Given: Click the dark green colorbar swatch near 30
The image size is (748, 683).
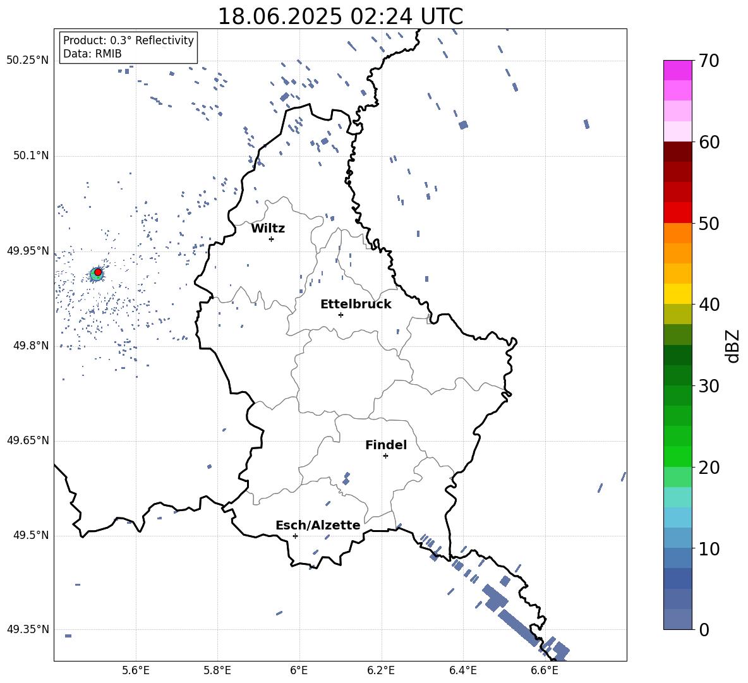Looking at the screenshot, I should pyautogui.click(x=677, y=375).
